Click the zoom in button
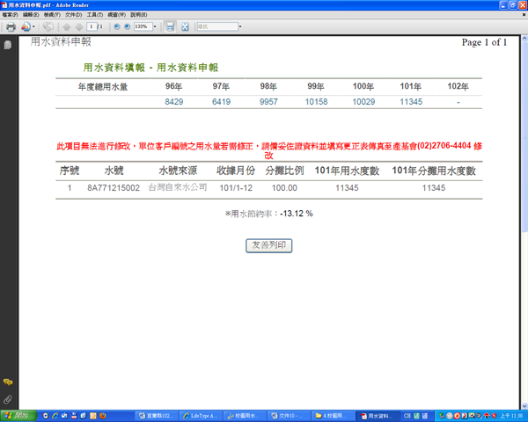528x422 pixels. pos(128,26)
